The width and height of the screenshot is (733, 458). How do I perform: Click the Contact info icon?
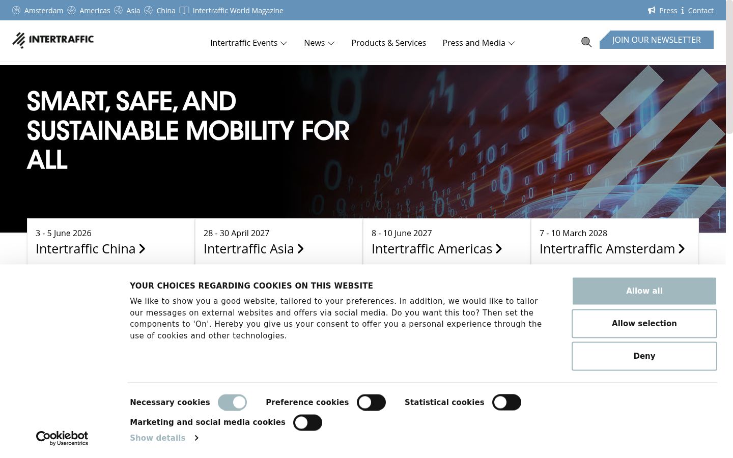coord(683,10)
